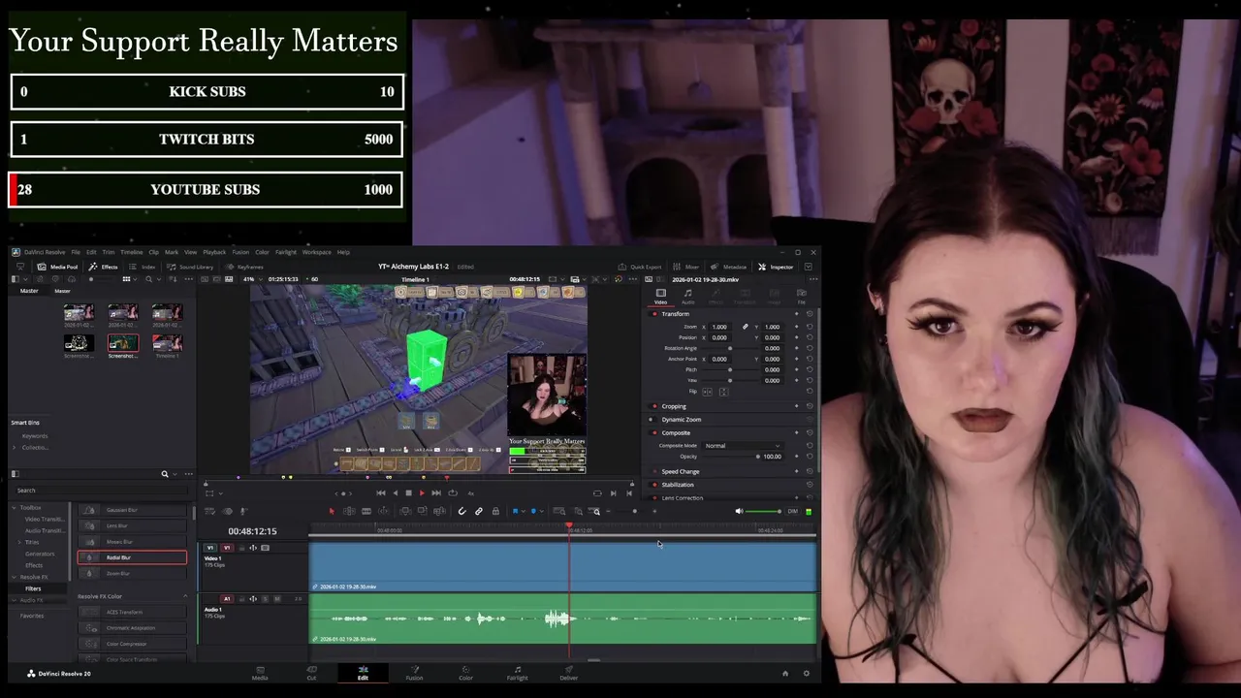Toggle loop playback
The width and height of the screenshot is (1241, 698).
[453, 493]
